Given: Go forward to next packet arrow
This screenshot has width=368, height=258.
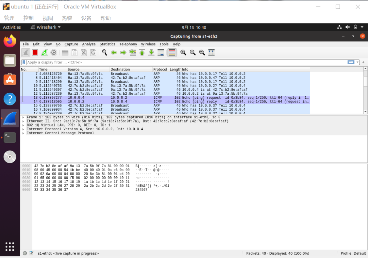Looking at the screenshot, I should (x=123, y=53).
